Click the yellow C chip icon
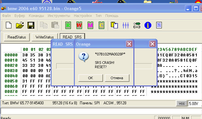Screen dimensions: 202x119 point(101,25)
